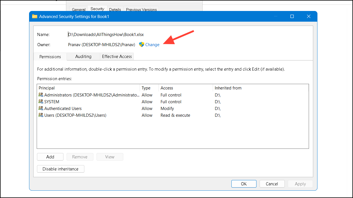Screen dimensions: 353x198
Task: Switch to the Auditing tab
Action: tap(83, 57)
